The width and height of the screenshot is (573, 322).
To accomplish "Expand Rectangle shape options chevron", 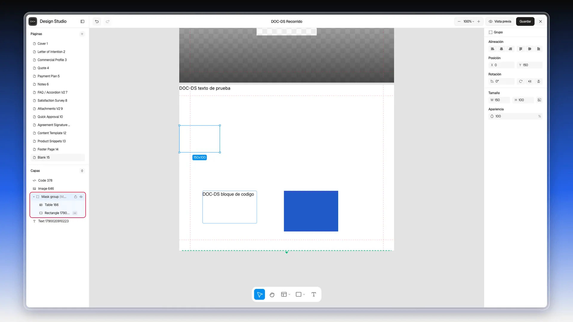I will 304,295.
